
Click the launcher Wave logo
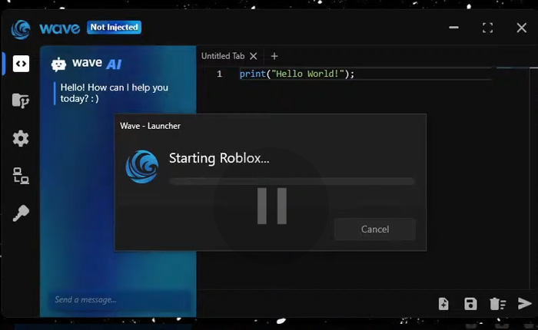click(141, 167)
